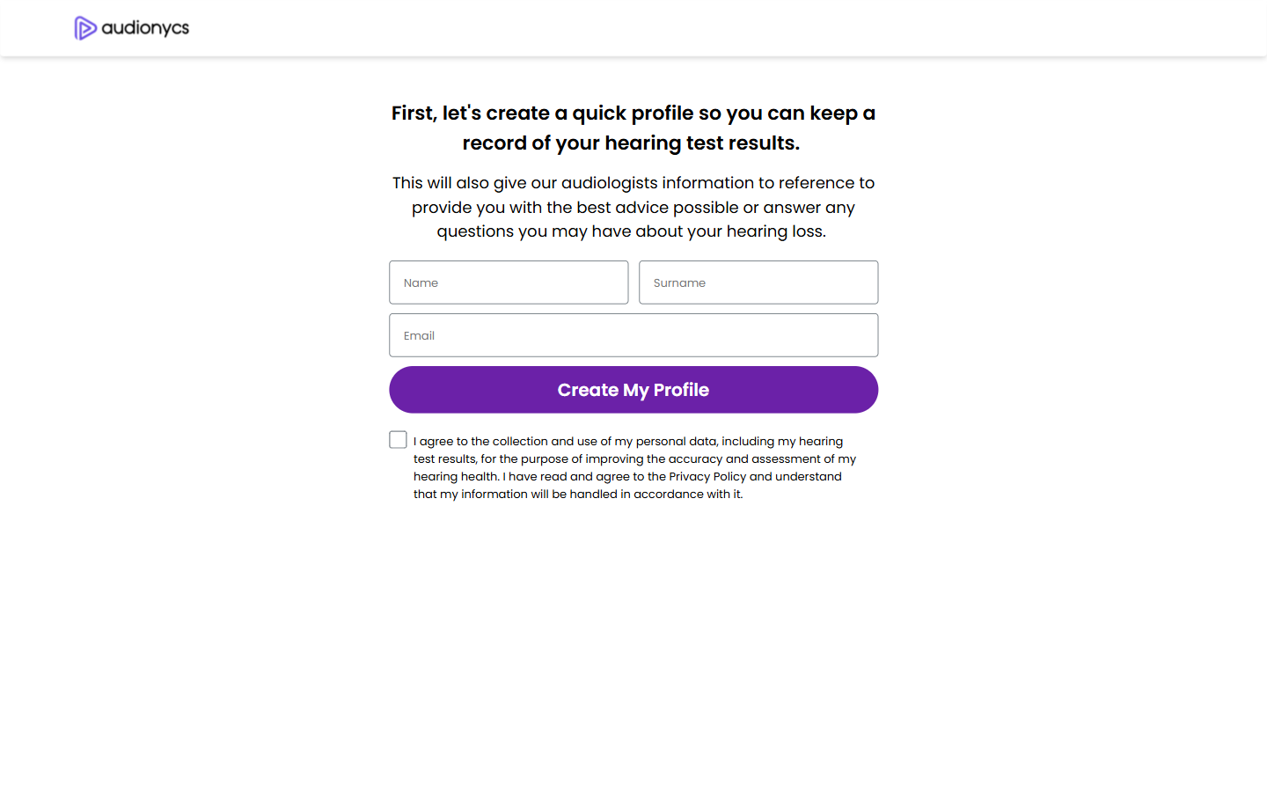Focus the Surname text field
Screen dimensions: 1267x792
pyautogui.click(x=758, y=282)
